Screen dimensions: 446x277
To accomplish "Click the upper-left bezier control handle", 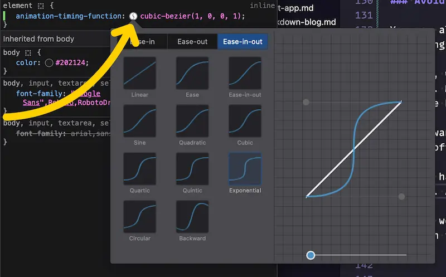I will point(306,102).
